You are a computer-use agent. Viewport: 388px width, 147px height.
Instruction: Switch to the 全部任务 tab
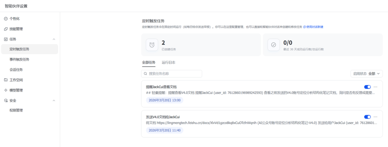click(149, 63)
